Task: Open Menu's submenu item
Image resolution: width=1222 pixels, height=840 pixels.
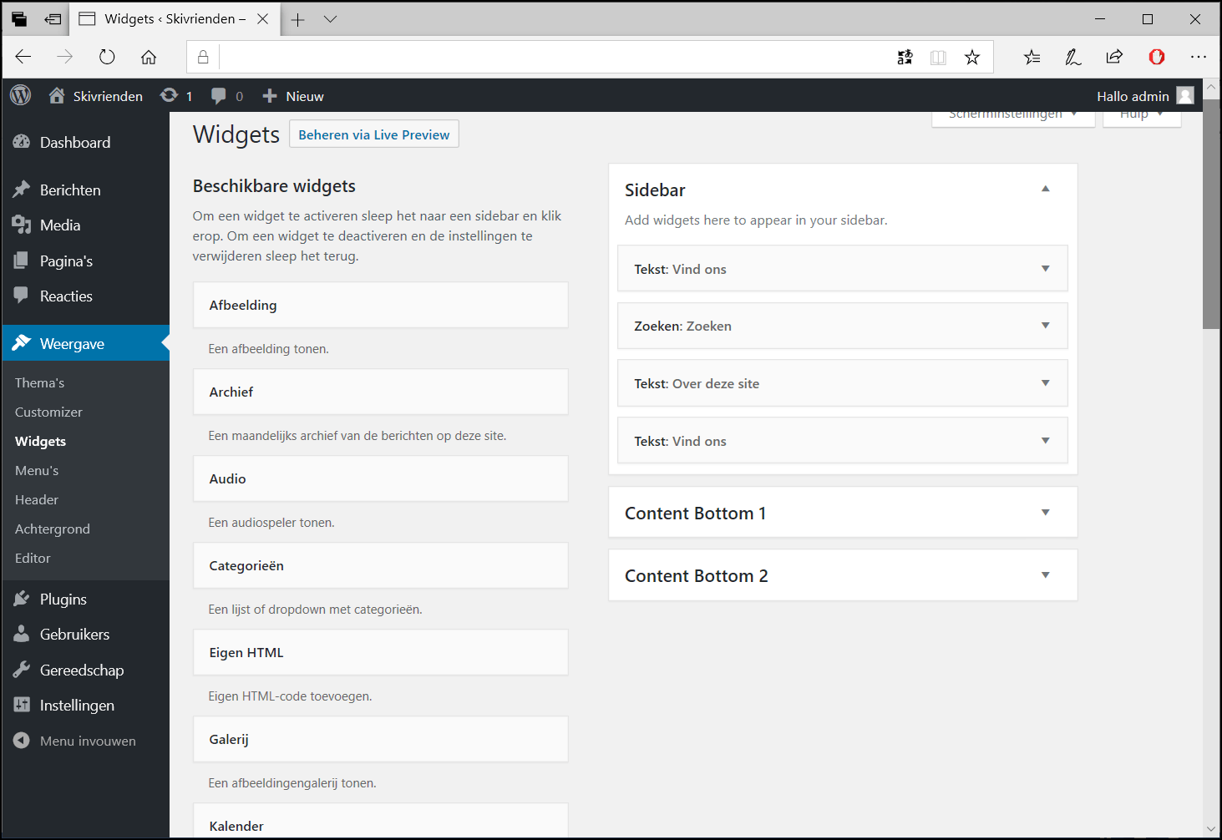Action: [x=37, y=470]
